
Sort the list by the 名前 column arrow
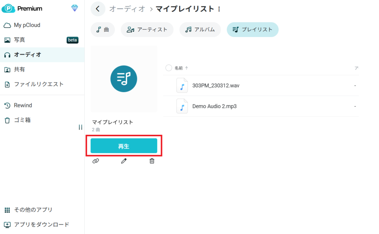[x=187, y=68]
